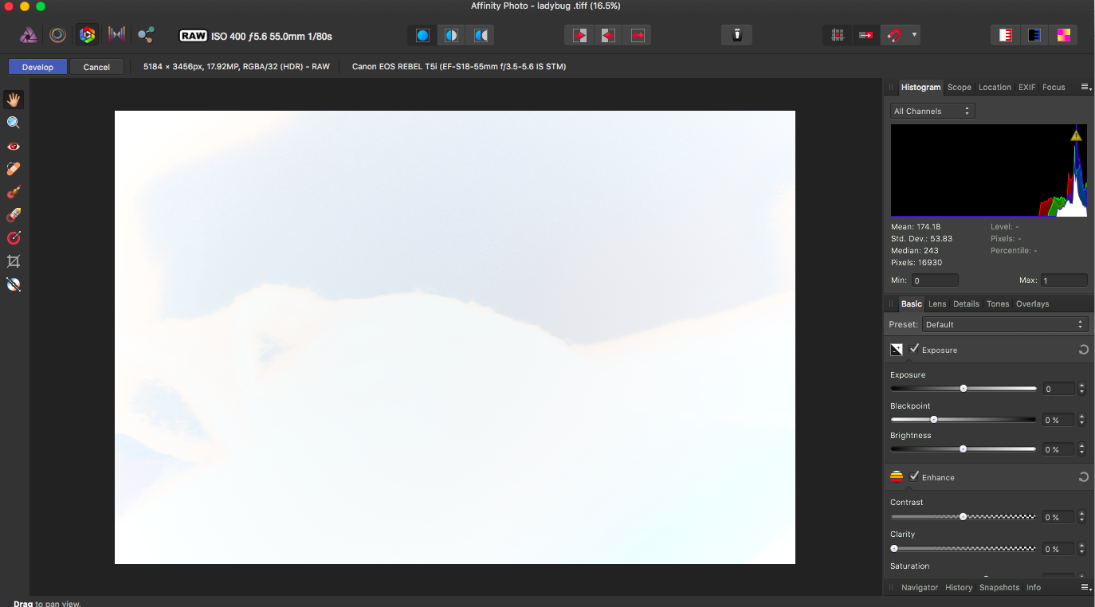Select the Zoom magnifier tool
This screenshot has width=1095, height=607.
(x=14, y=123)
